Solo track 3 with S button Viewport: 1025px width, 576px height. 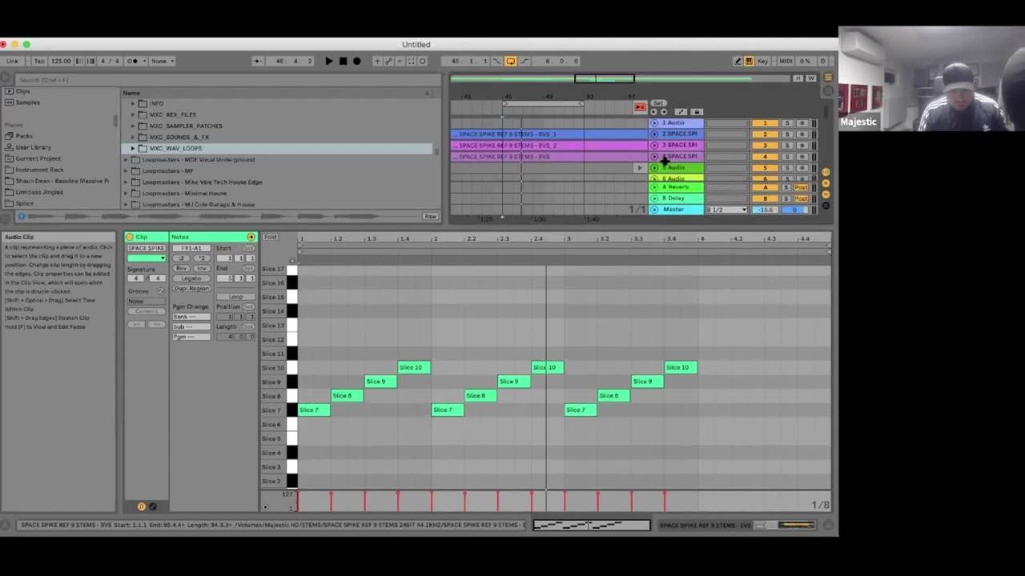click(786, 146)
